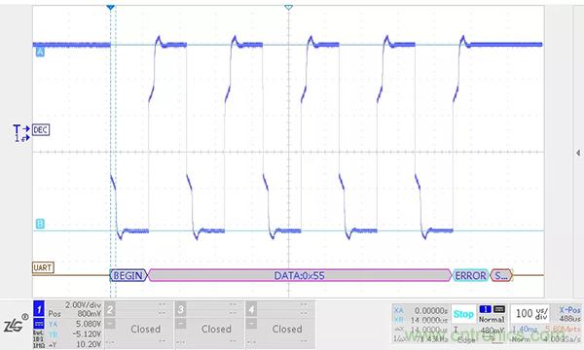Click the Stop run state button
The width and height of the screenshot is (584, 350).
tap(463, 314)
